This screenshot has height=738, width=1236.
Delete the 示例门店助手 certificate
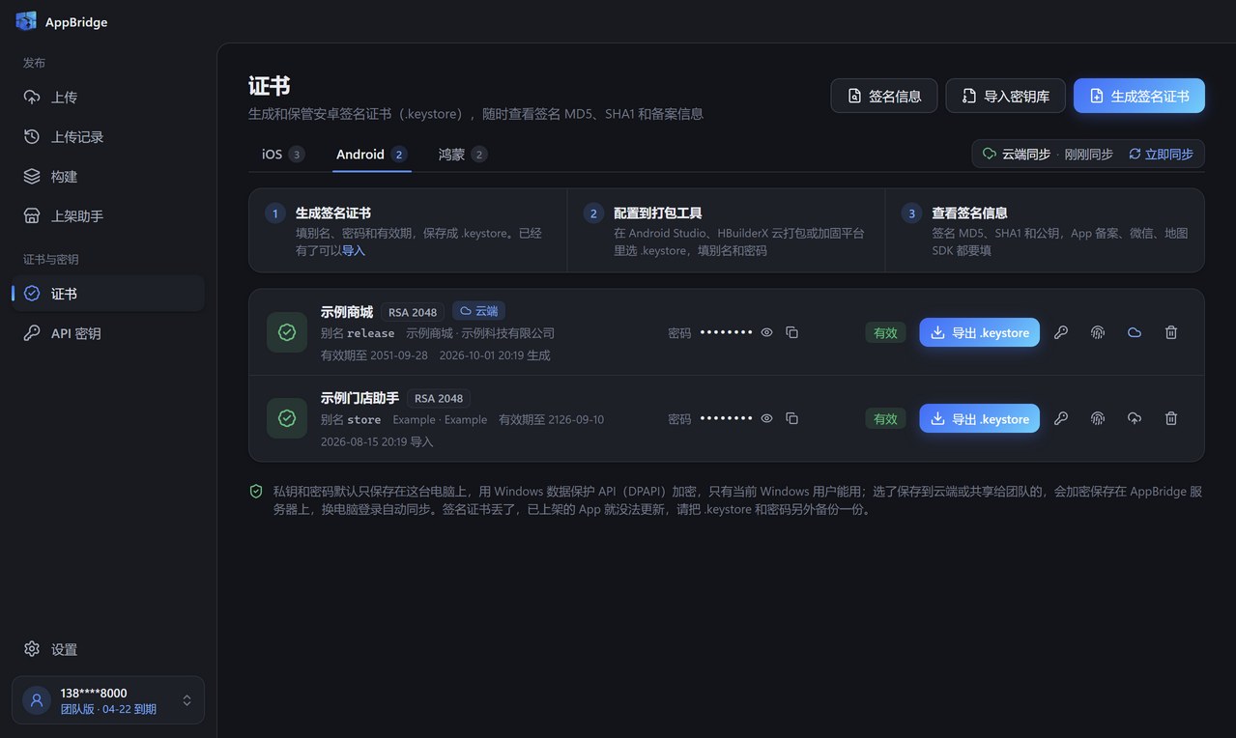coord(1171,418)
